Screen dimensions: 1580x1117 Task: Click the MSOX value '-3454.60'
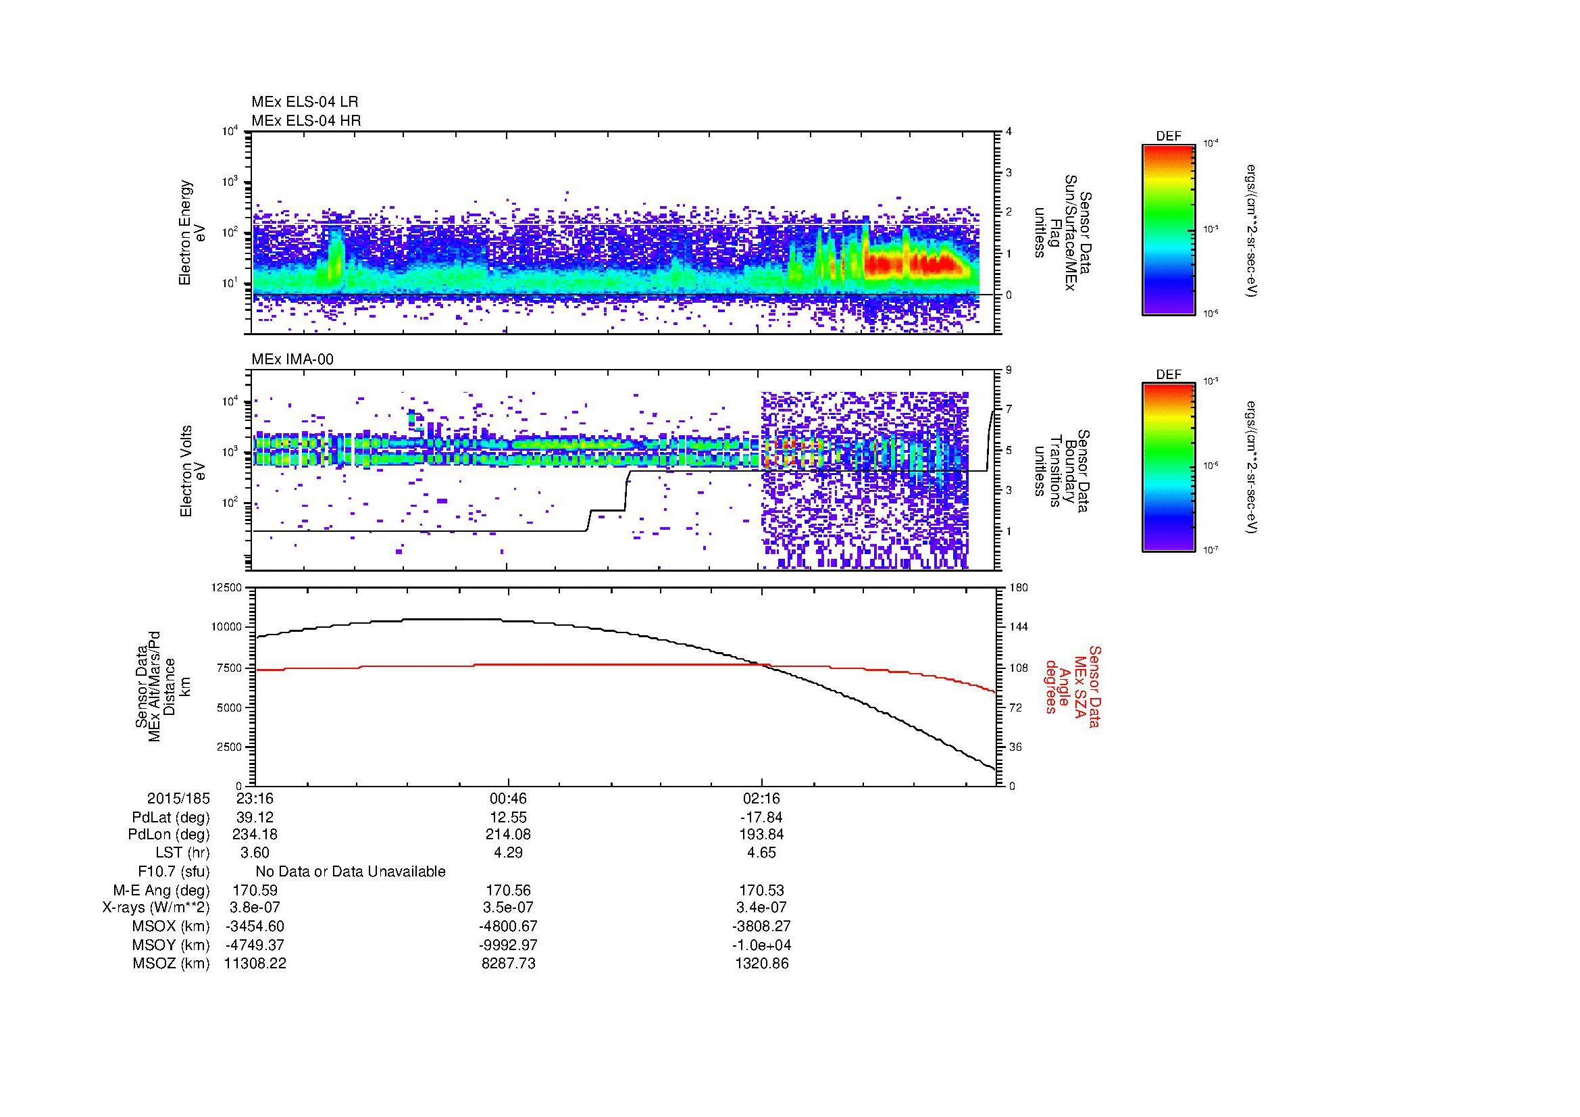tap(255, 926)
